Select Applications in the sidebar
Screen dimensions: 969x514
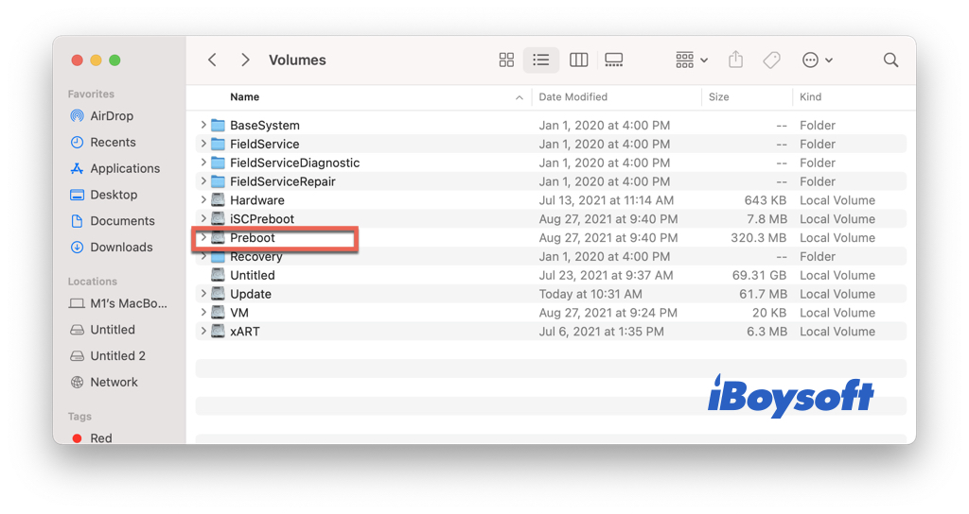pyautogui.click(x=124, y=168)
